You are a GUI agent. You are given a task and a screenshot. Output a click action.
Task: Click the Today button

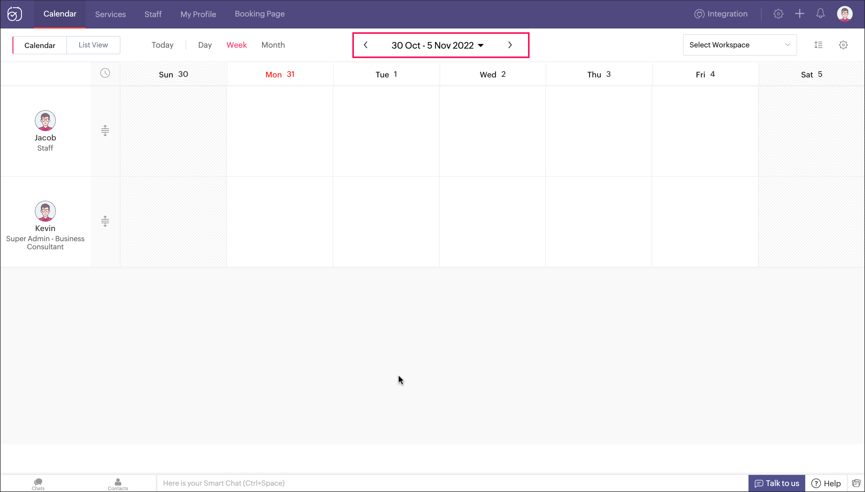tap(162, 45)
